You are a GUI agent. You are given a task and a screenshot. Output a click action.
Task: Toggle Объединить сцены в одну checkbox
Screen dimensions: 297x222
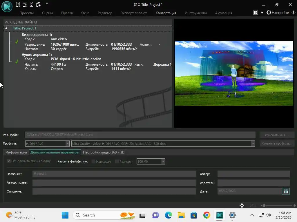pos(8,161)
